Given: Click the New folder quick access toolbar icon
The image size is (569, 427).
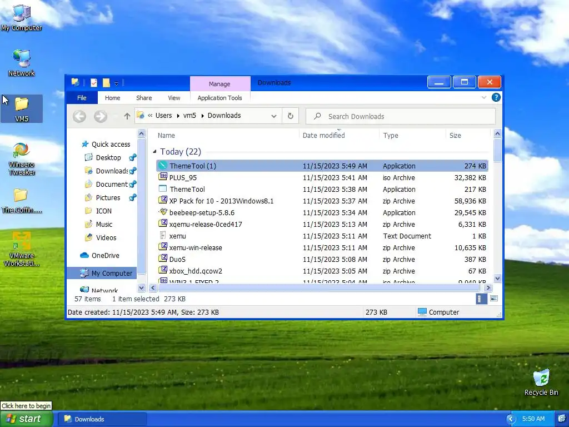Looking at the screenshot, I should coord(106,83).
